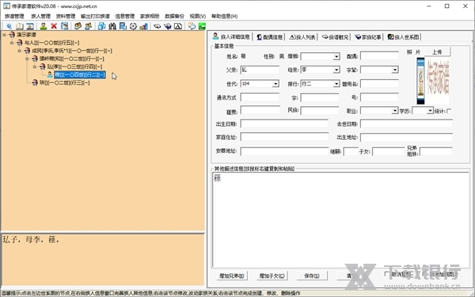
Task: Click the person icon of 演示家谱 root node
Action: tap(12, 35)
